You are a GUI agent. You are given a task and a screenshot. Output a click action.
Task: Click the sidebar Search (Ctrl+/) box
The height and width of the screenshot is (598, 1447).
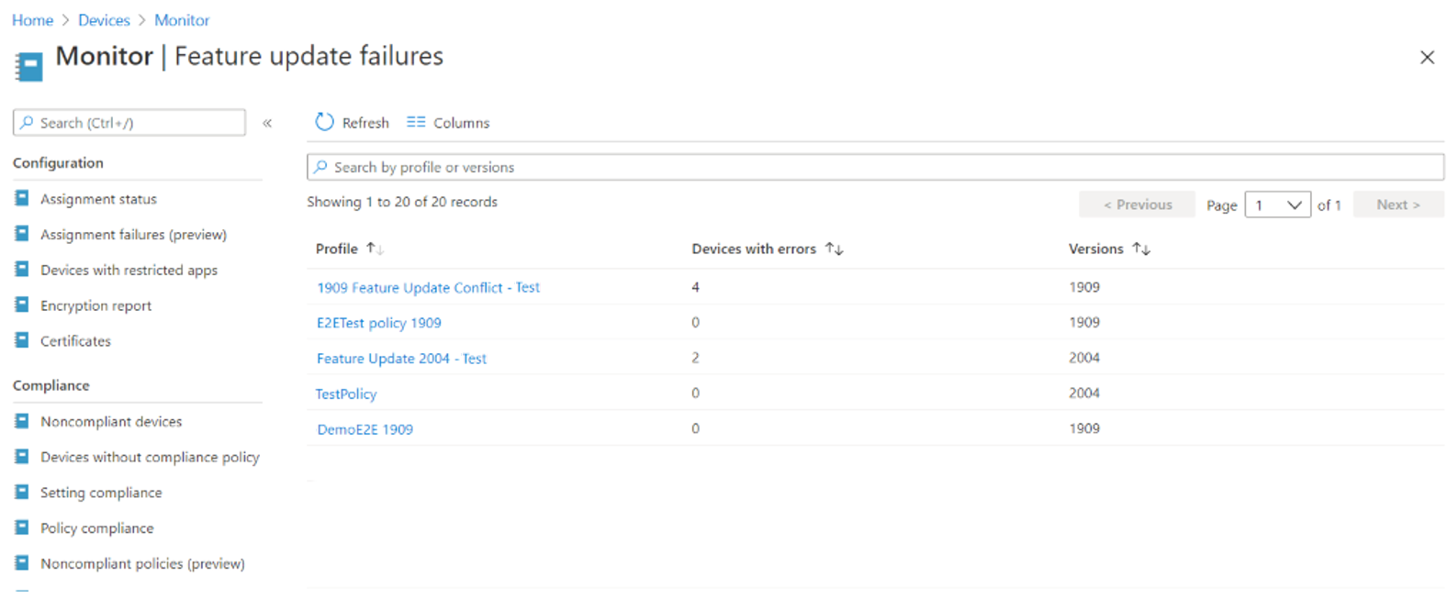(x=129, y=123)
